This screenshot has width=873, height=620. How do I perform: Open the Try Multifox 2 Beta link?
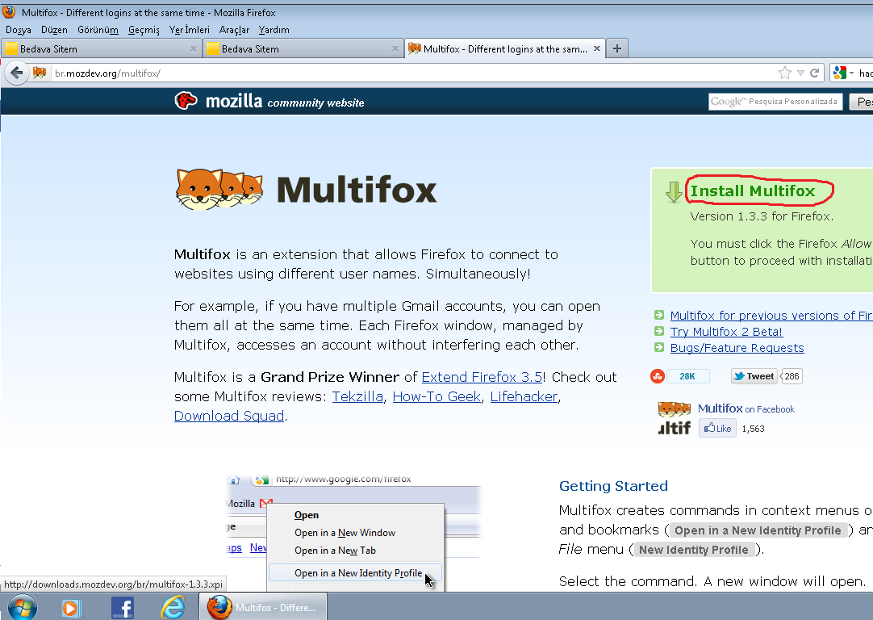[726, 332]
